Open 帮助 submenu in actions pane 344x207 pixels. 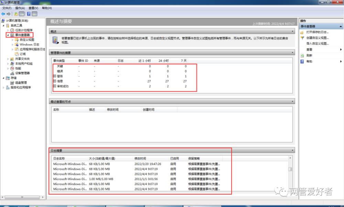(309, 61)
